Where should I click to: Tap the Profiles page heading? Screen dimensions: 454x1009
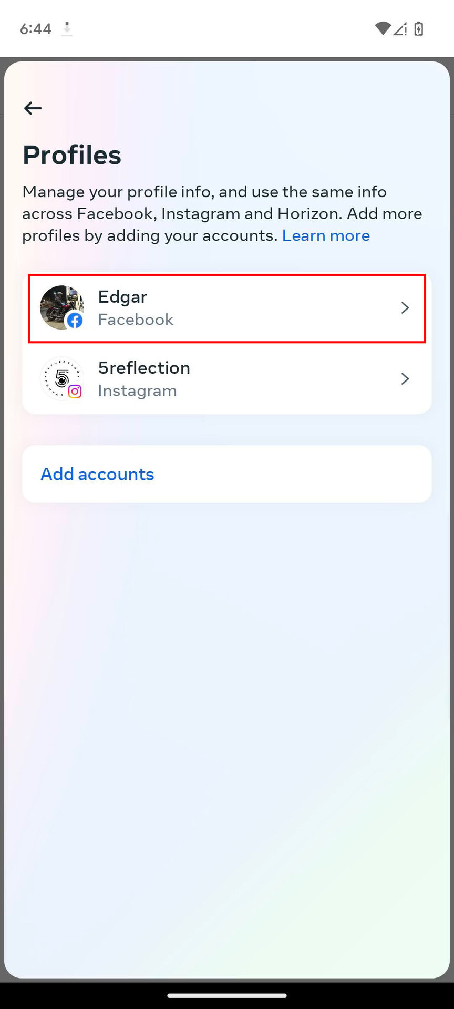pos(72,155)
